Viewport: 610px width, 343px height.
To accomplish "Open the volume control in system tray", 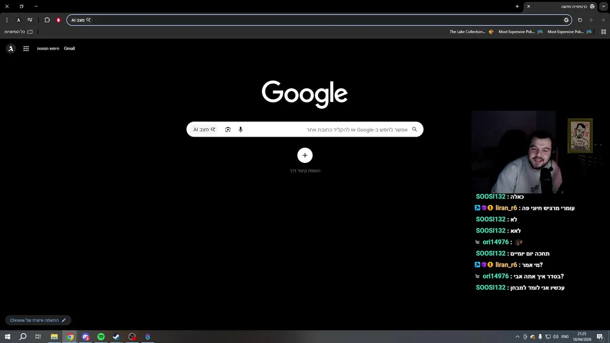I will click(556, 337).
